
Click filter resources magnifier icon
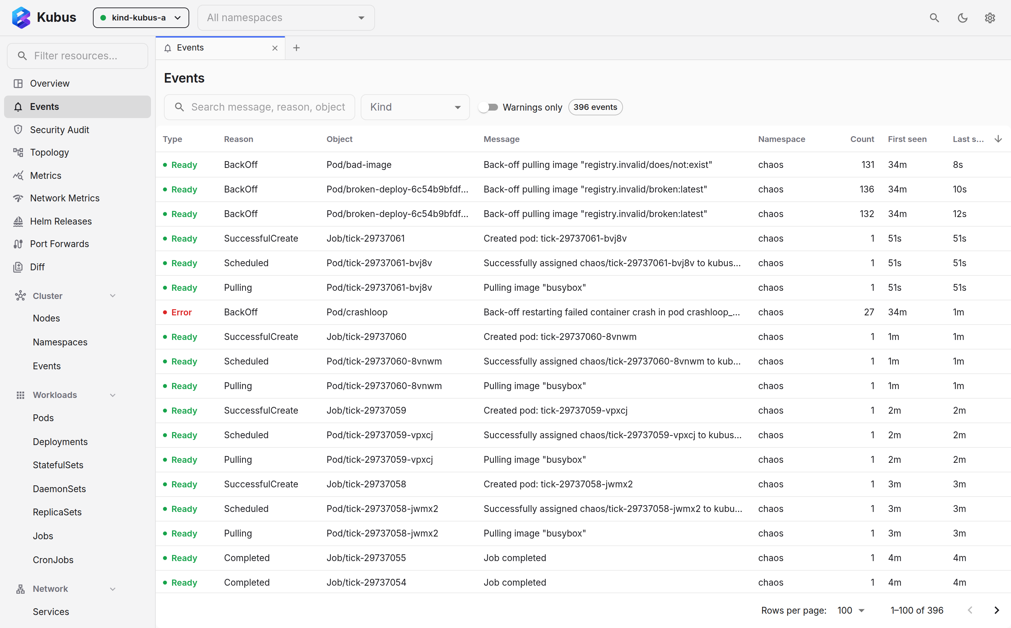click(x=23, y=56)
